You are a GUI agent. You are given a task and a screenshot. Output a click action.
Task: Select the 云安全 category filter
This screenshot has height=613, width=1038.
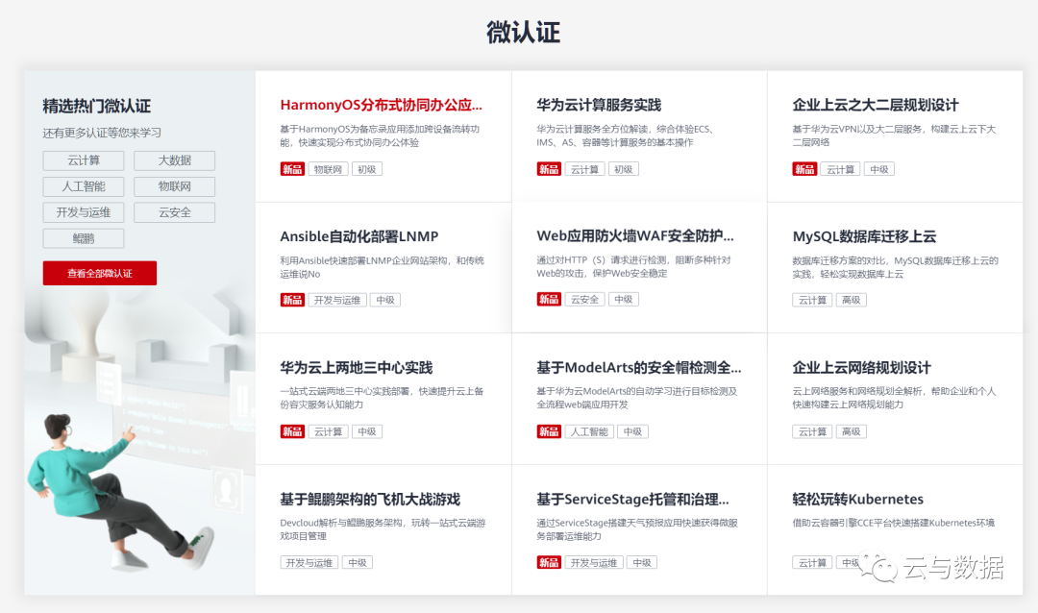173,212
